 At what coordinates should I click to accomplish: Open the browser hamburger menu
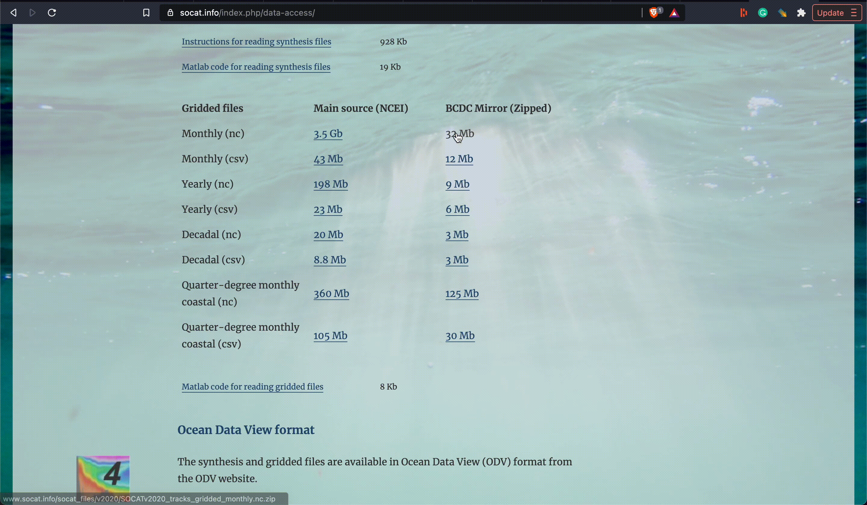click(854, 13)
